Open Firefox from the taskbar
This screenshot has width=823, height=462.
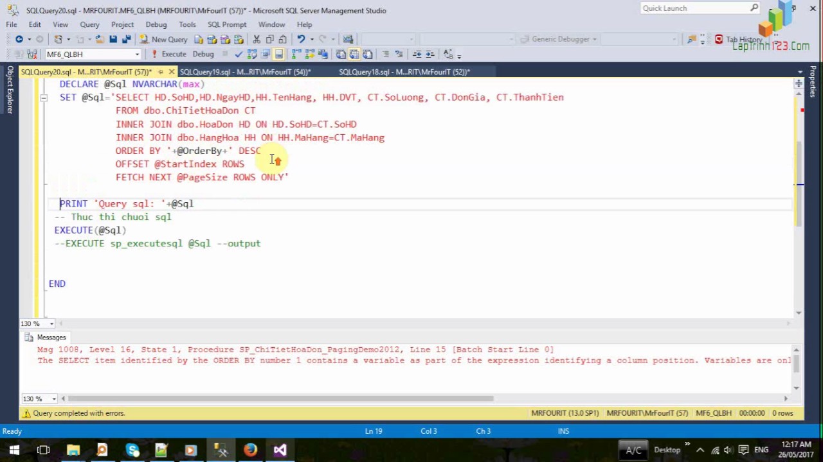(x=250, y=450)
